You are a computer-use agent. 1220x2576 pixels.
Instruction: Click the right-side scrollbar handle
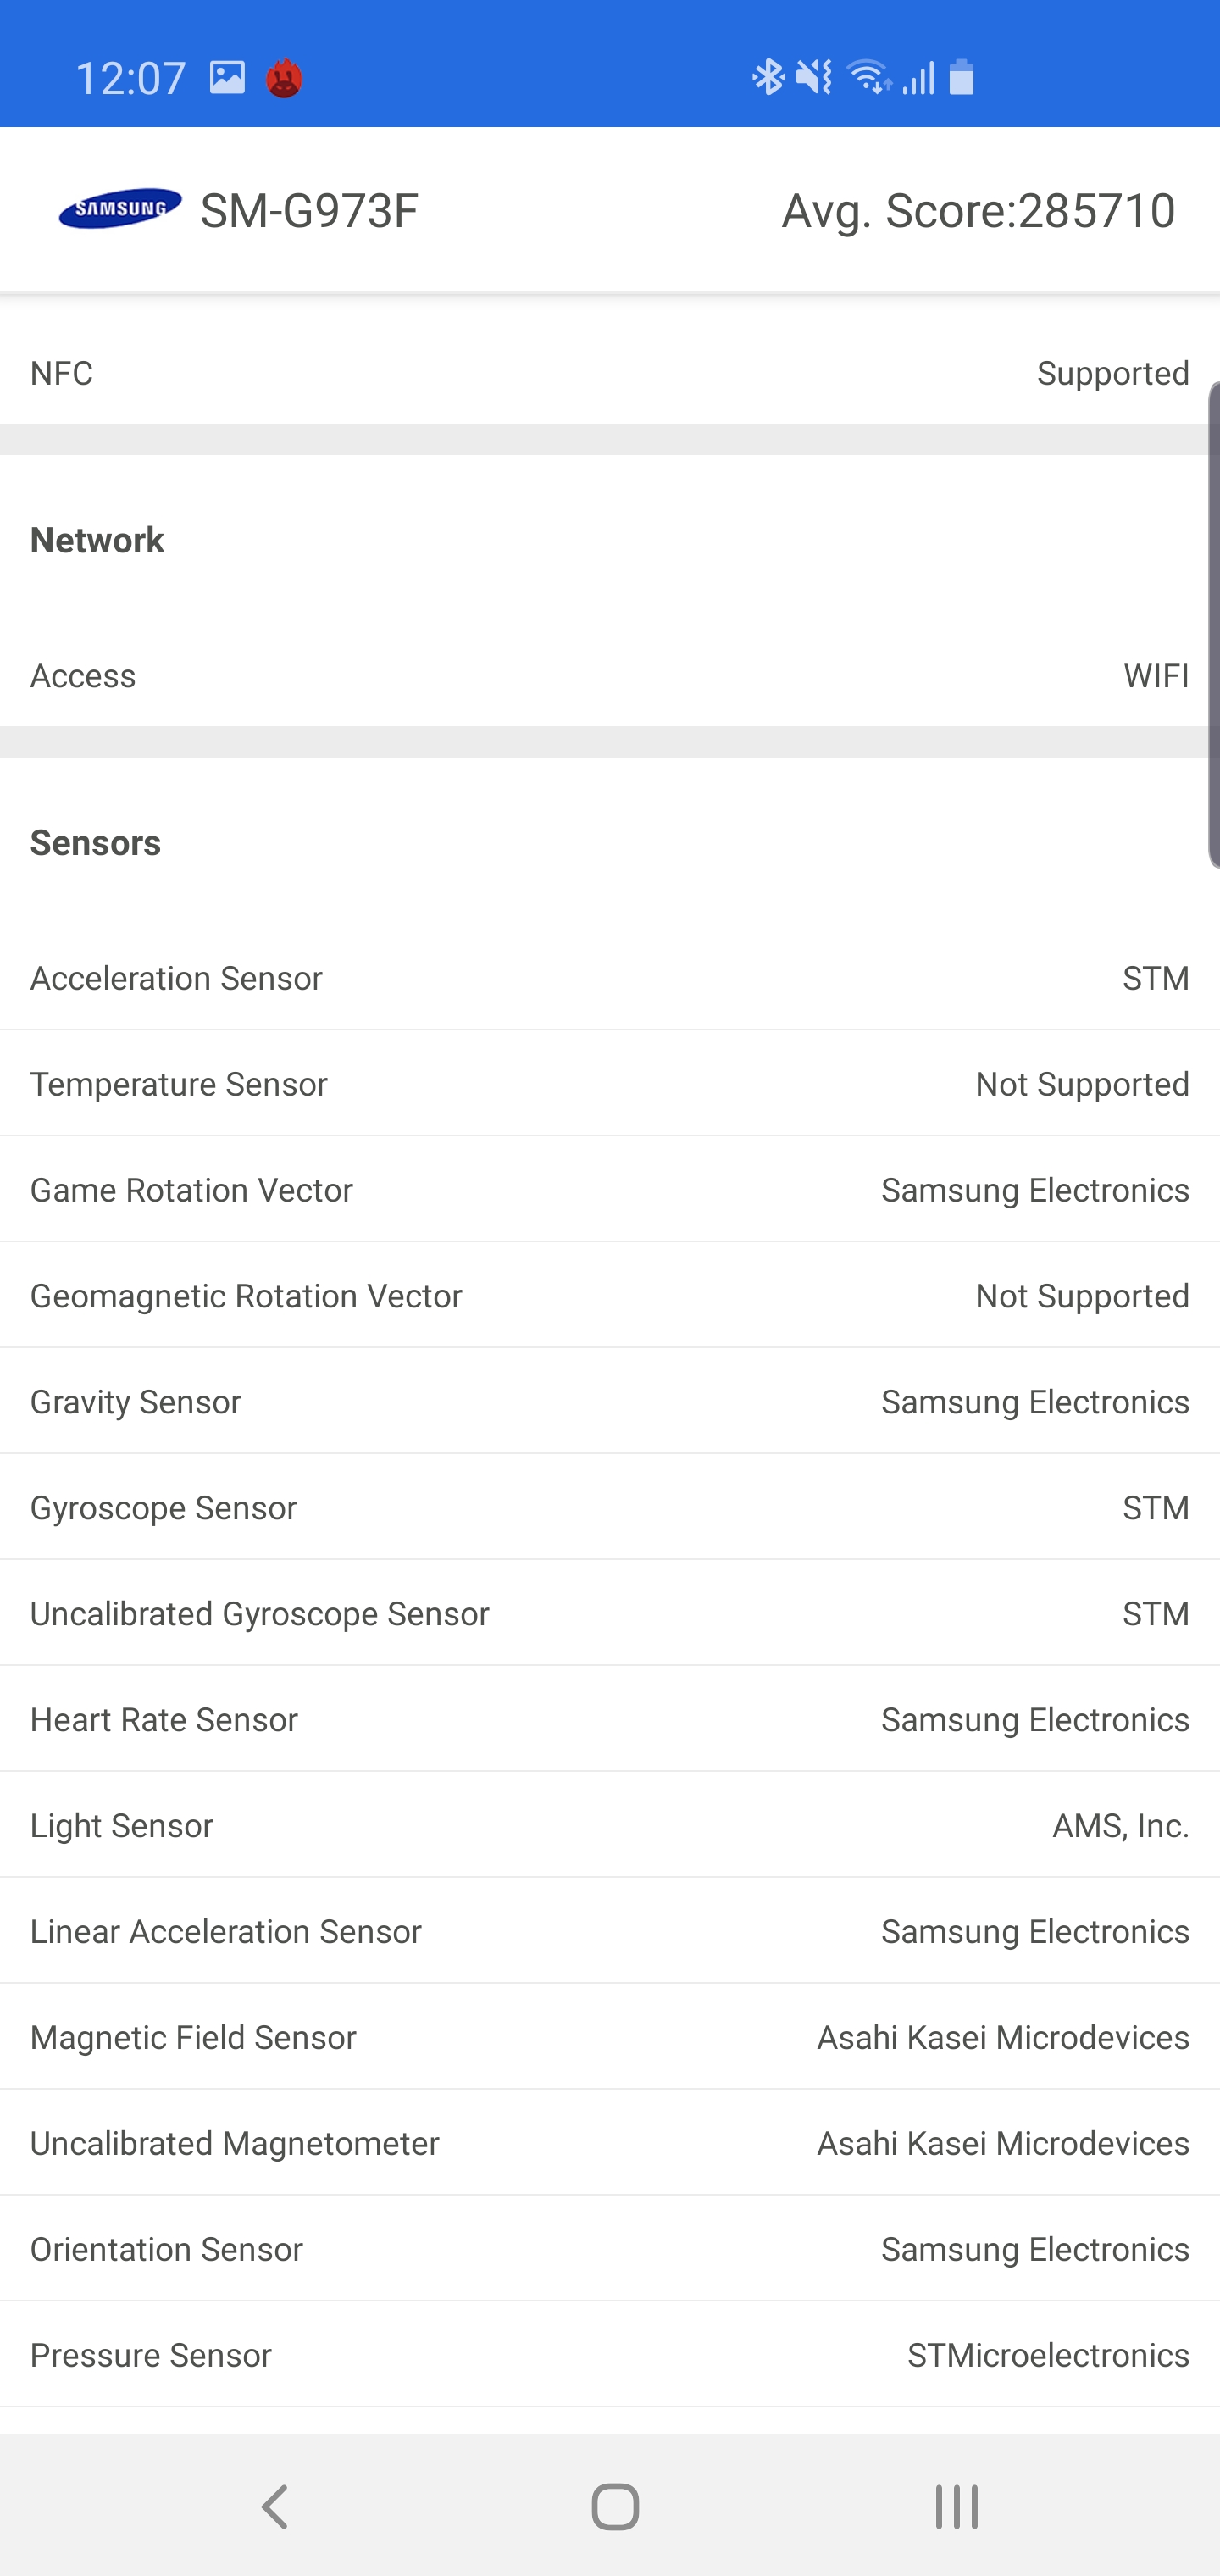pos(1213,624)
